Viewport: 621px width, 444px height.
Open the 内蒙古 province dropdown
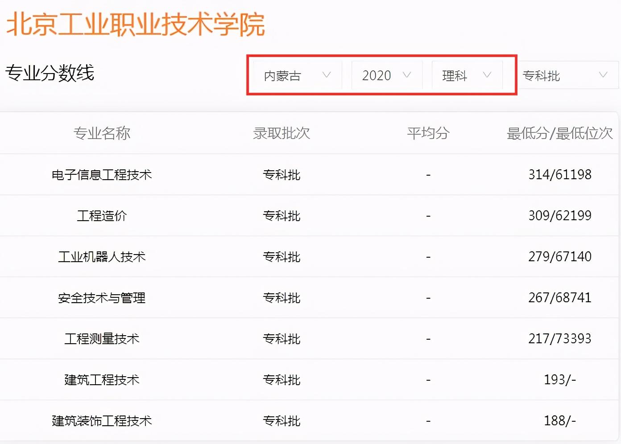point(298,75)
